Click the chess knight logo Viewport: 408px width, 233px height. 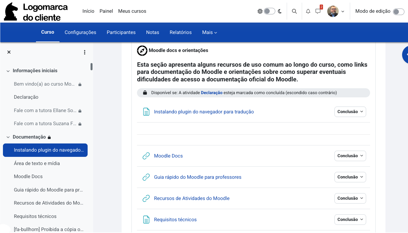pyautogui.click(x=11, y=11)
